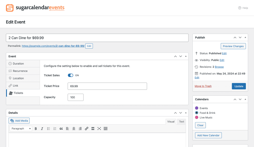Toggle fullscreen editor mode icon
Viewport: 254px width, 147px height.
[x=99, y=129]
